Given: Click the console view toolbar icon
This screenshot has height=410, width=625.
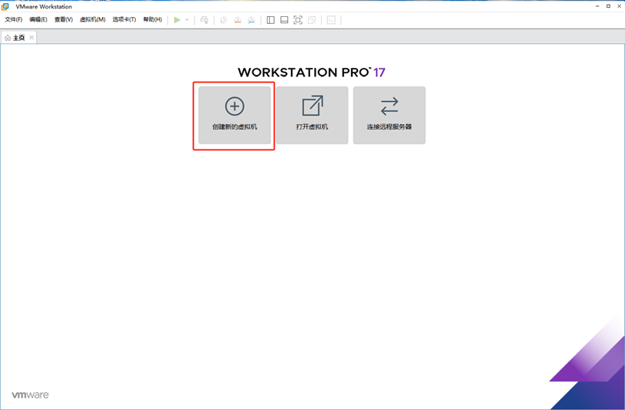Looking at the screenshot, I should coord(331,20).
